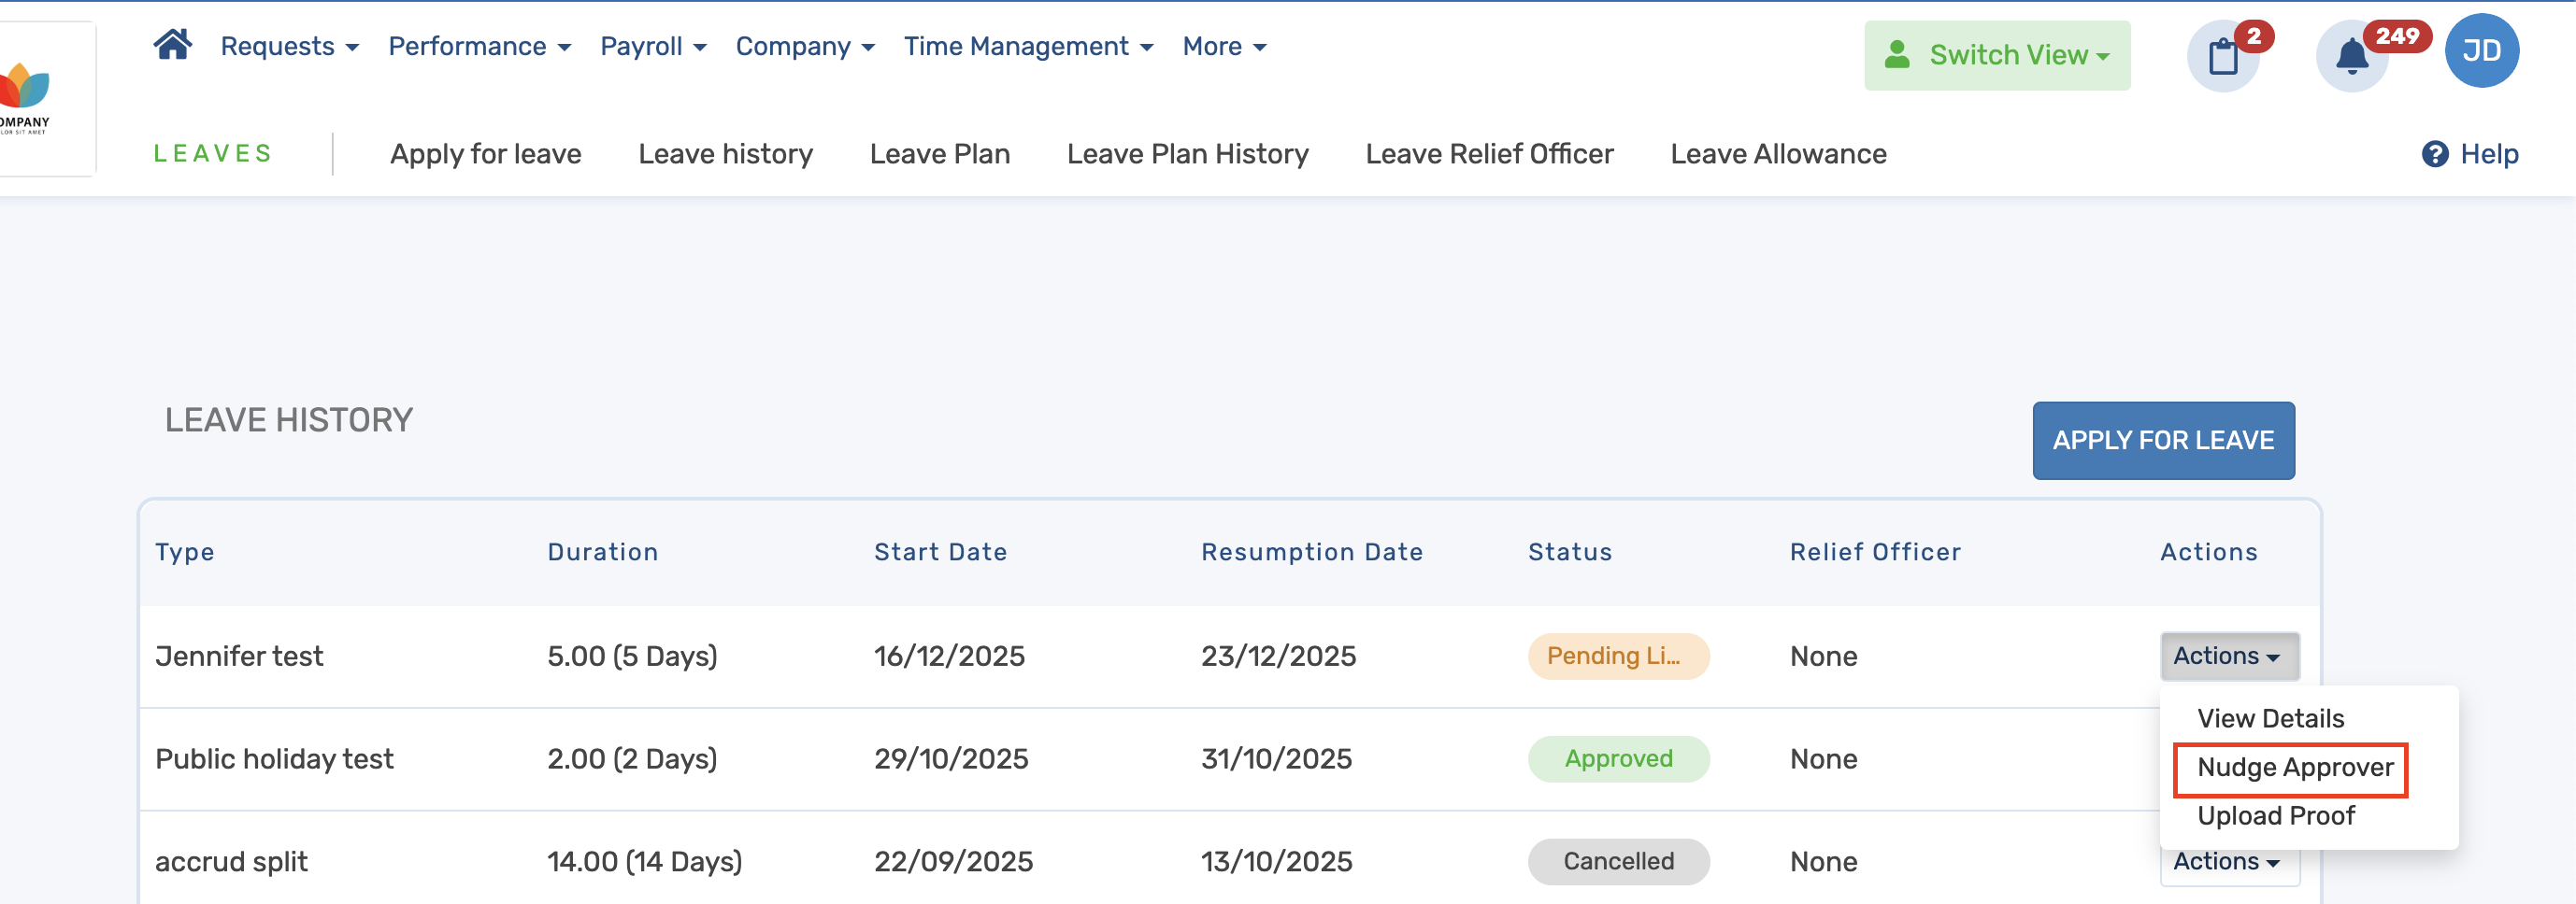Image resolution: width=2576 pixels, height=904 pixels.
Task: Go to the Leave Plan tab
Action: coord(939,154)
